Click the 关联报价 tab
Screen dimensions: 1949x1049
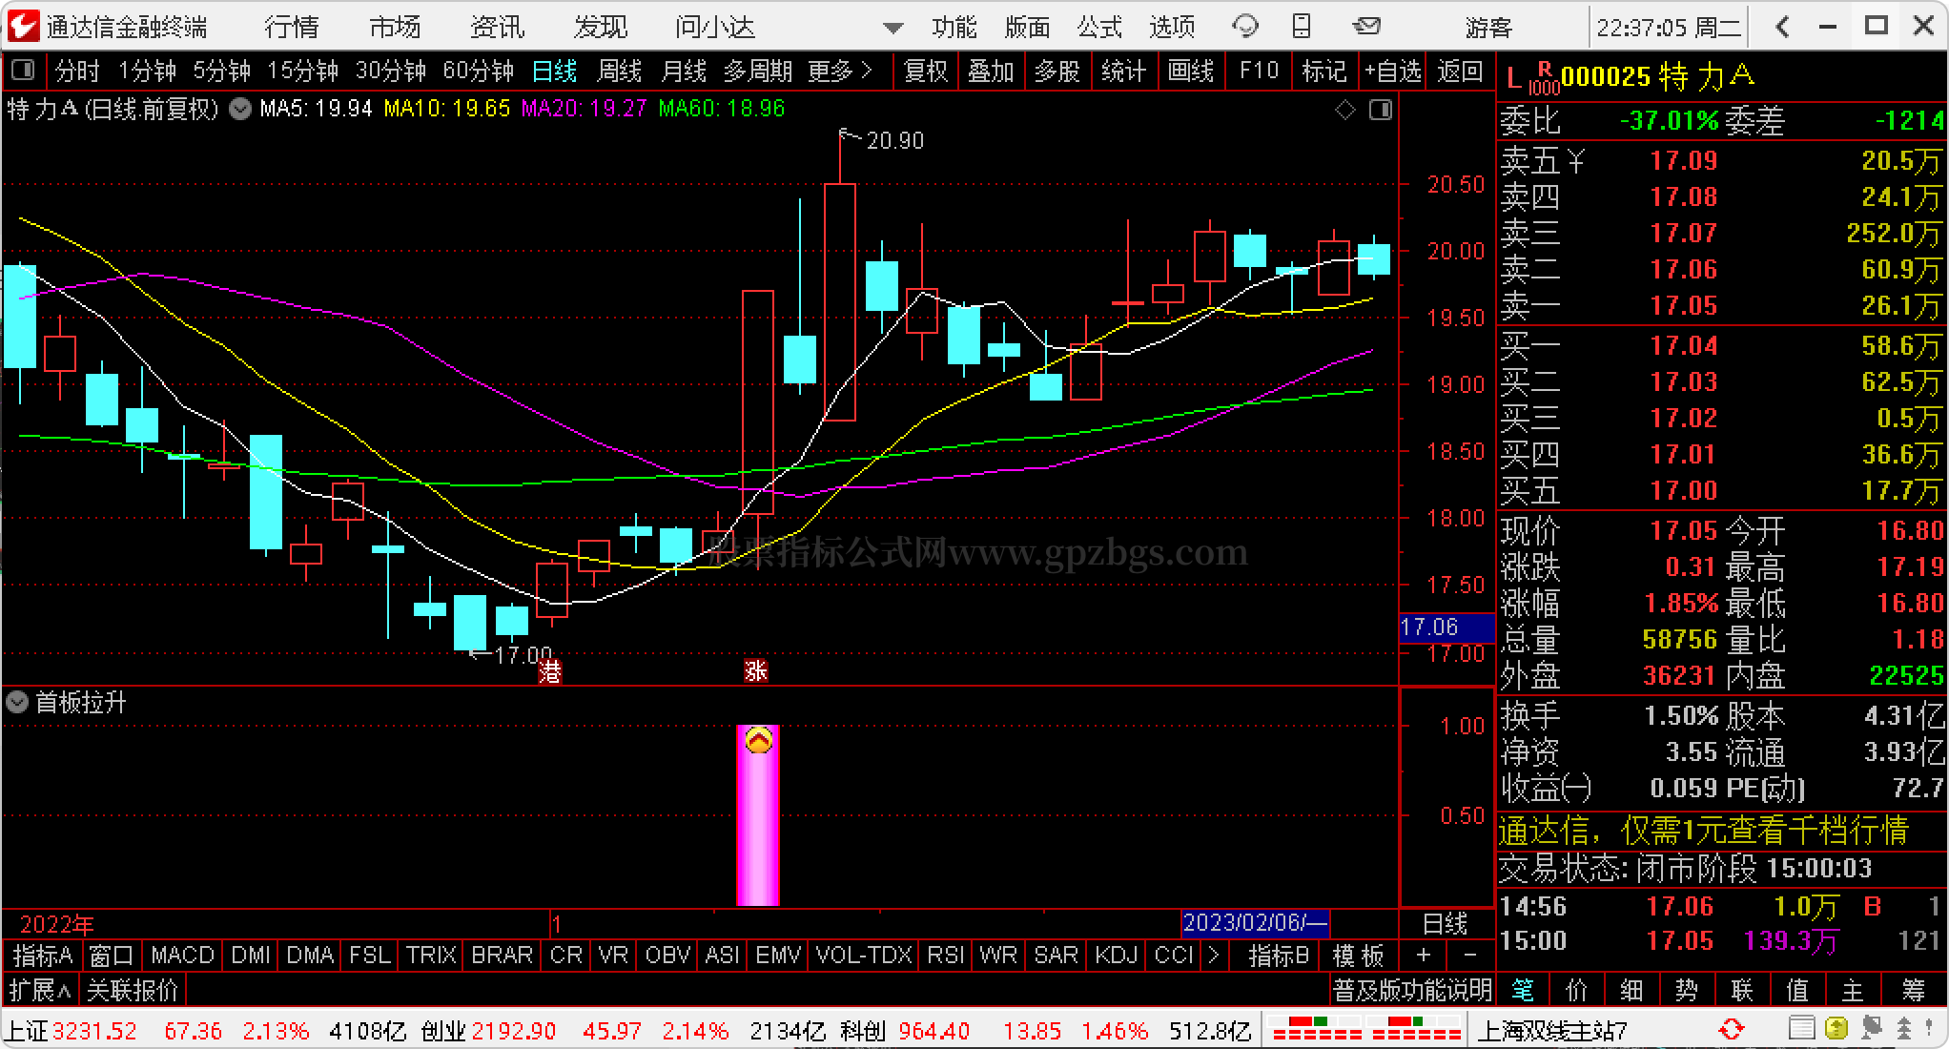click(133, 990)
